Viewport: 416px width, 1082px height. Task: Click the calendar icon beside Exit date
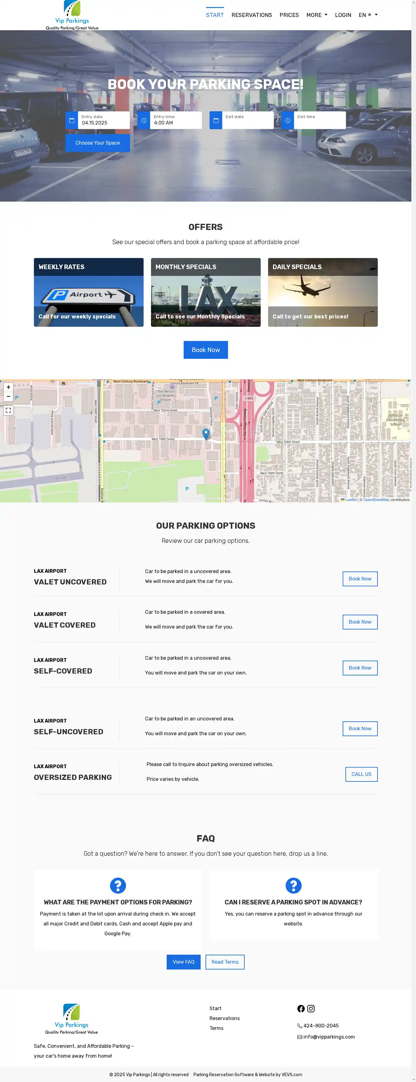coord(216,121)
